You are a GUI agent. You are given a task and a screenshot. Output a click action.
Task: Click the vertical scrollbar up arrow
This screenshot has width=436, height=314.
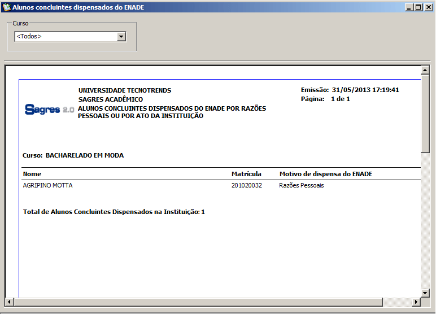tap(425, 70)
